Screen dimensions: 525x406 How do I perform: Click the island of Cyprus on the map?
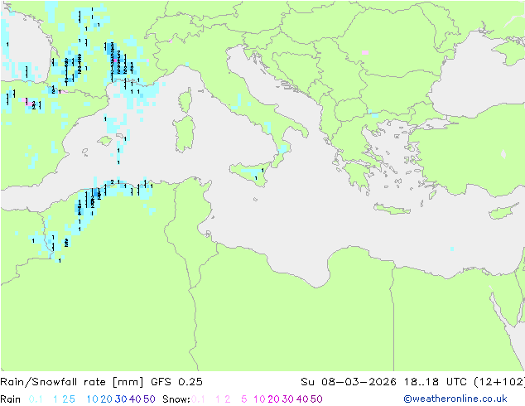(503, 211)
